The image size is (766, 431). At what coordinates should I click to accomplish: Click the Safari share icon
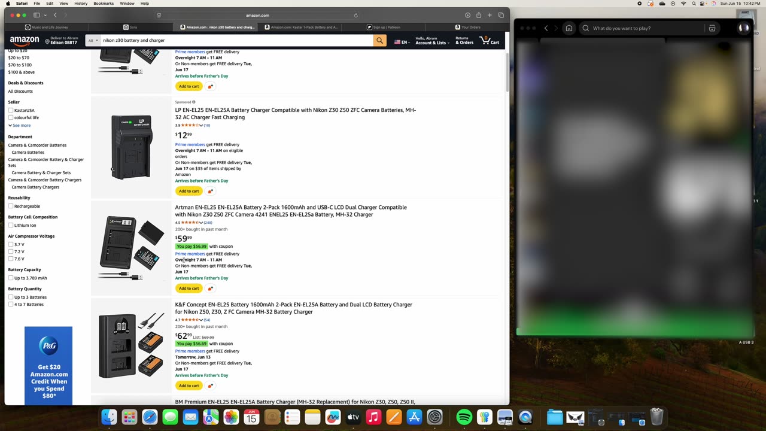coord(479,15)
